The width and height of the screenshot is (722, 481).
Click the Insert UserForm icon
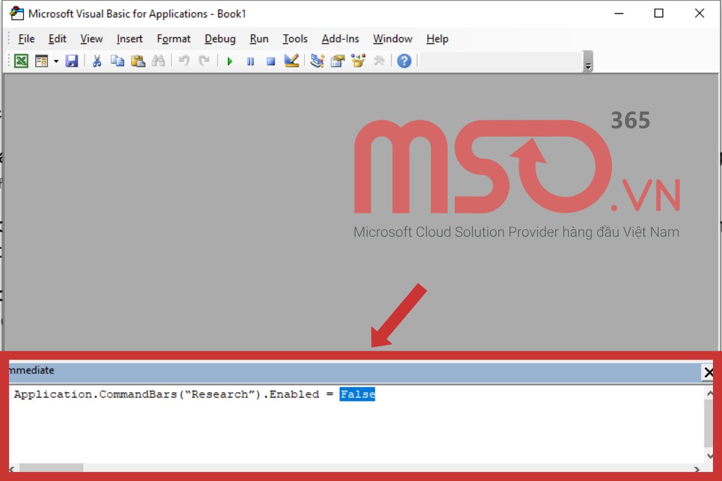pos(42,61)
